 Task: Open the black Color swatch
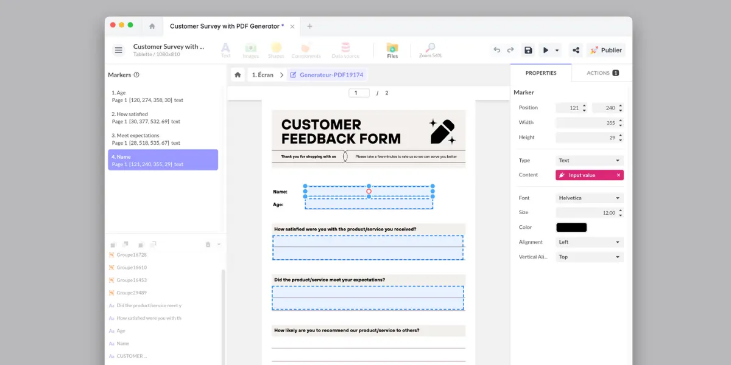pyautogui.click(x=571, y=228)
